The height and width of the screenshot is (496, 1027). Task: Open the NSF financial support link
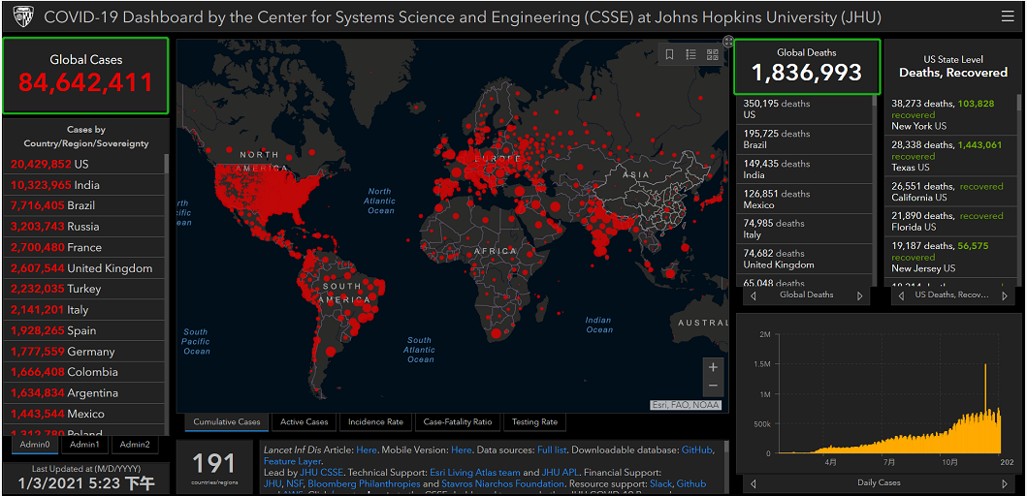pos(295,483)
